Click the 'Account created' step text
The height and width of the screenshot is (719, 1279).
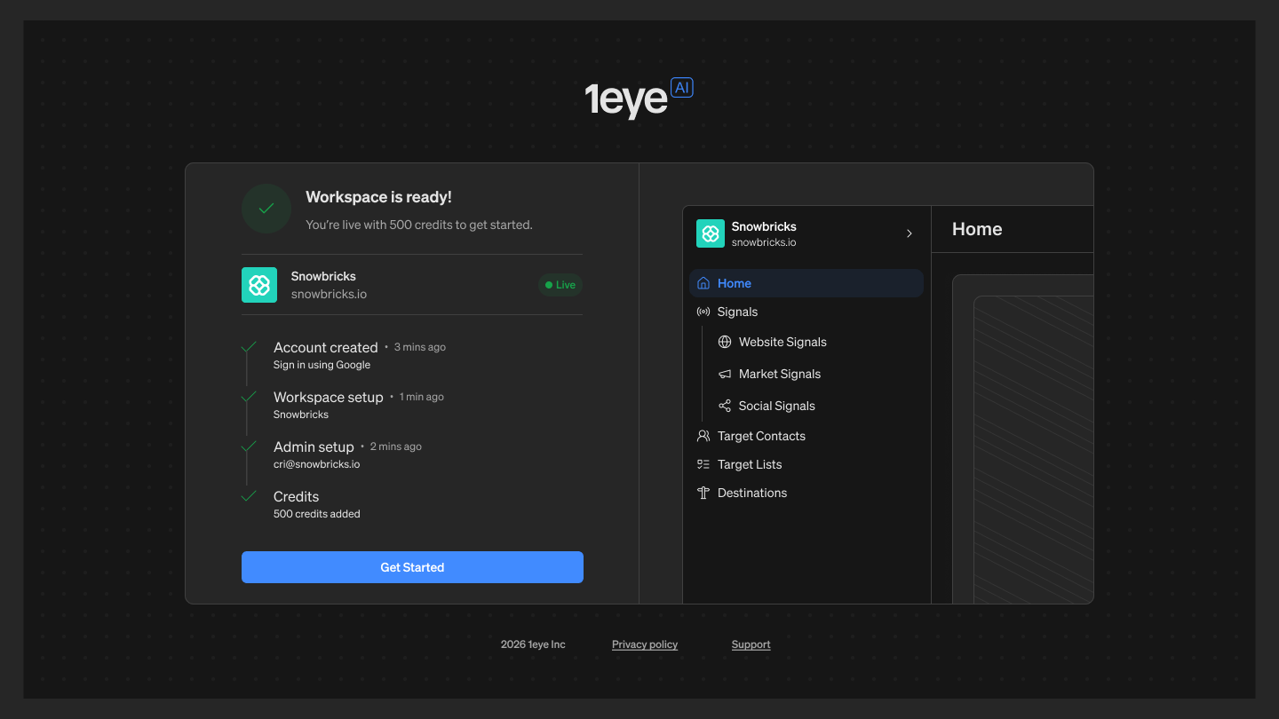325,347
